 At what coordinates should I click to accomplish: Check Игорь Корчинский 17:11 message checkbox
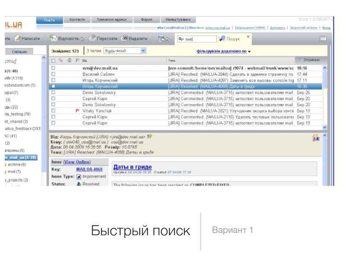[53, 80]
